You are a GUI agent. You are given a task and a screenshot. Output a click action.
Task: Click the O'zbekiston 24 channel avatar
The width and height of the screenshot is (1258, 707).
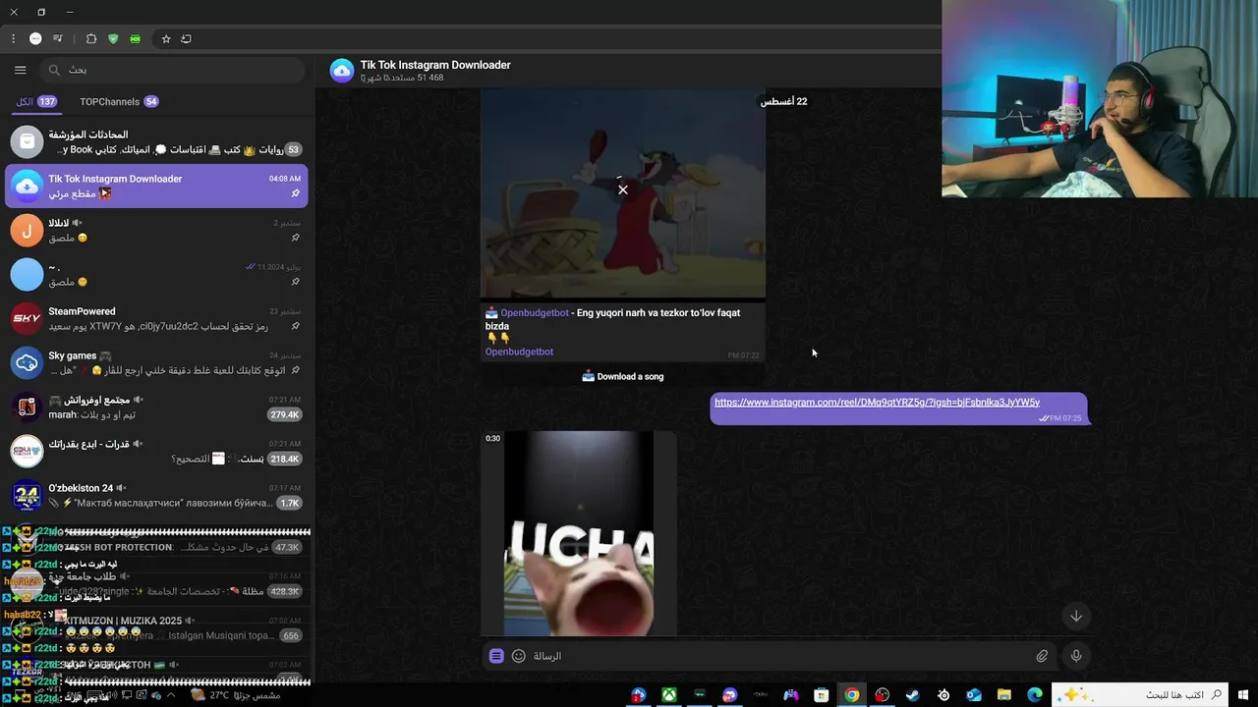coord(27,495)
